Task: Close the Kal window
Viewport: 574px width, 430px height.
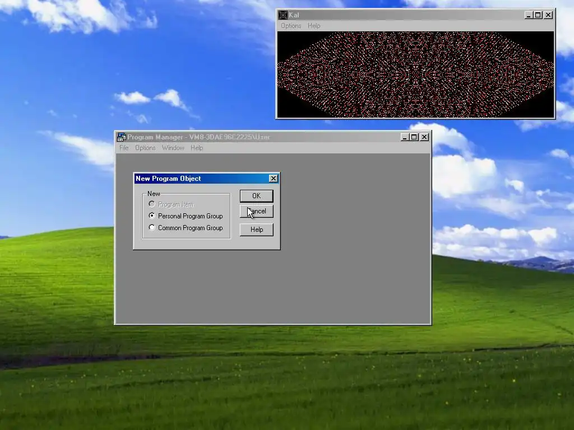Action: [x=548, y=15]
